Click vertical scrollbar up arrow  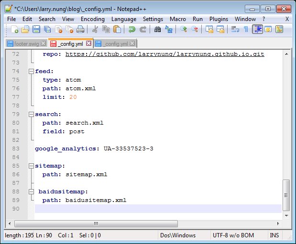click(x=286, y=54)
